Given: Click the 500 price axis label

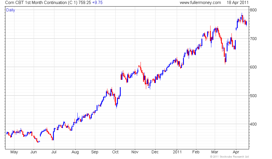Looking at the screenshot, I should 253,96.
